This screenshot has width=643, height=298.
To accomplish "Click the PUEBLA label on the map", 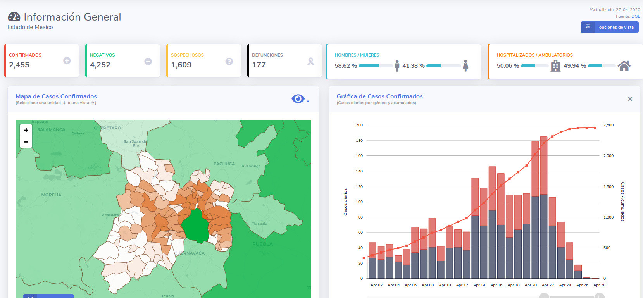I will [x=262, y=244].
